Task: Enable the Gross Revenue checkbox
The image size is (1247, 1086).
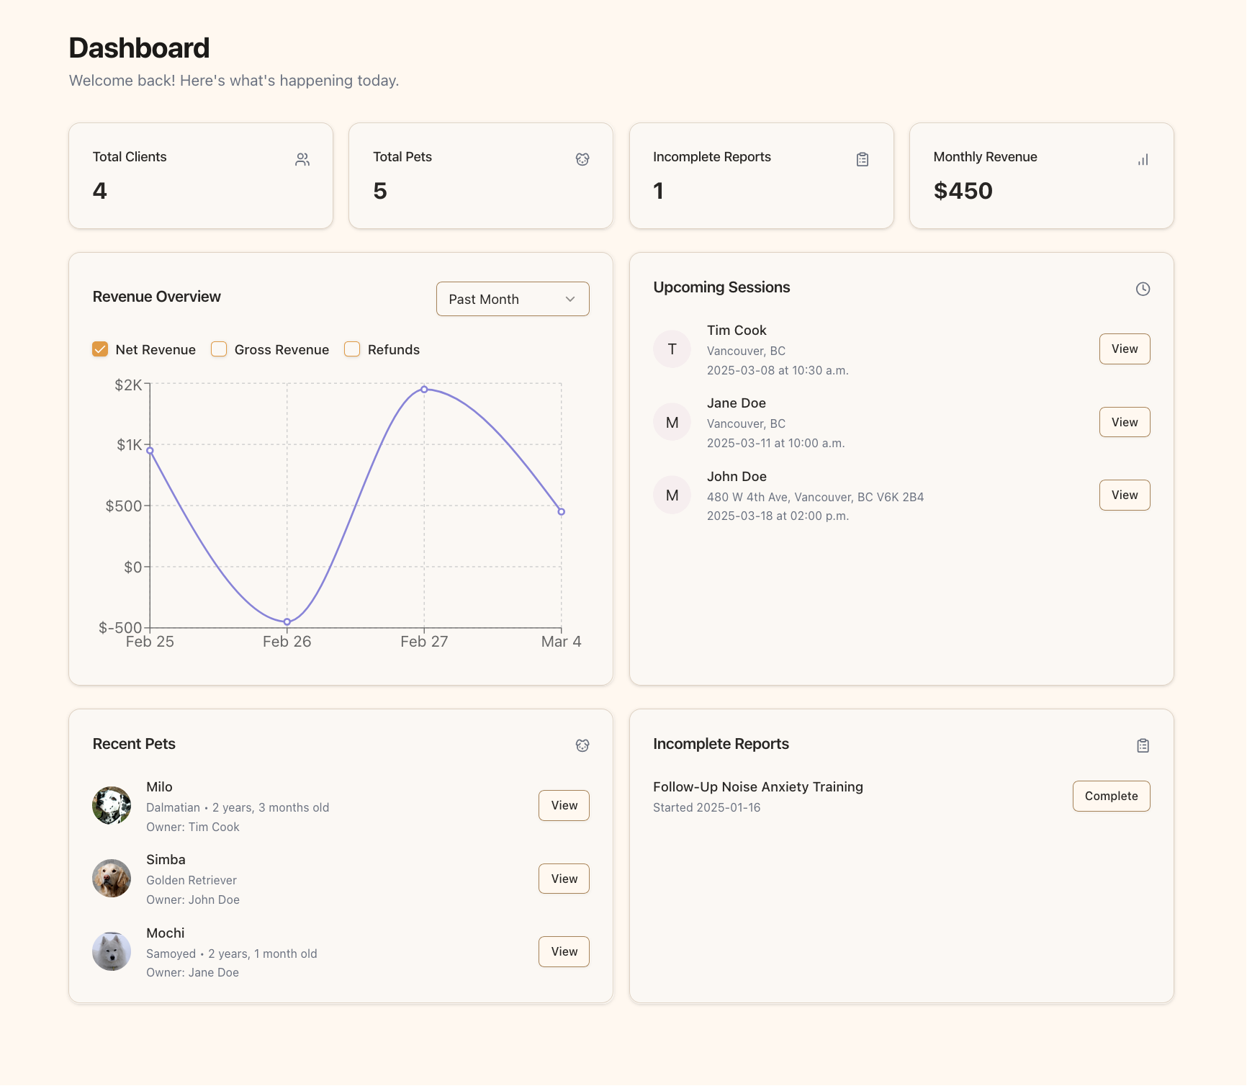Action: [x=218, y=349]
